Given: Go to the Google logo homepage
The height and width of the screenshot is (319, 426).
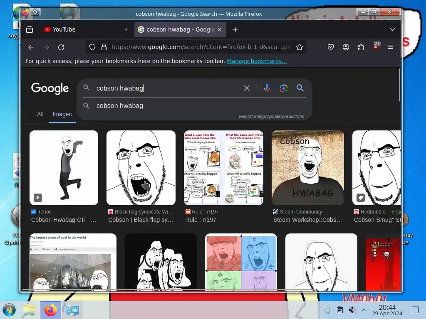Looking at the screenshot, I should pos(50,88).
